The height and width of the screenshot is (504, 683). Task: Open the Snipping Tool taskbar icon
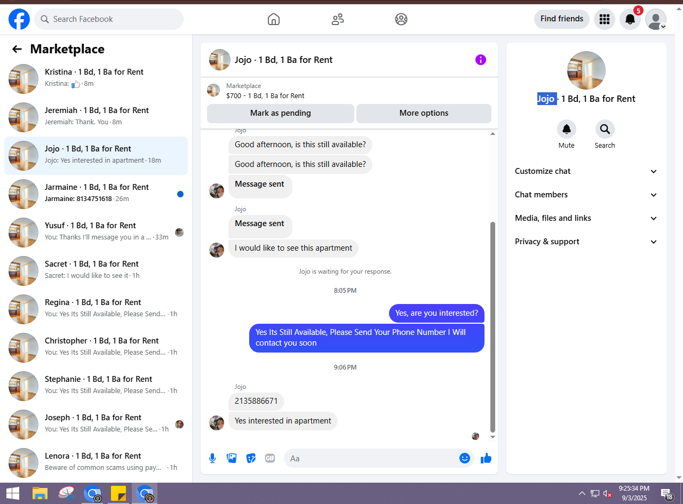[x=66, y=493]
